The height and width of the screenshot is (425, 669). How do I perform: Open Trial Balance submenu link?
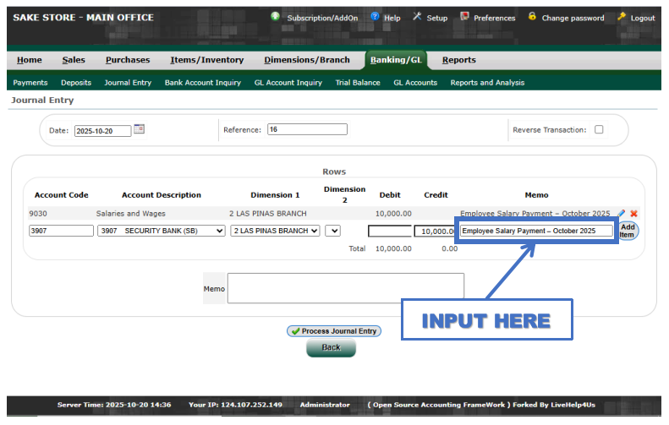pos(358,83)
